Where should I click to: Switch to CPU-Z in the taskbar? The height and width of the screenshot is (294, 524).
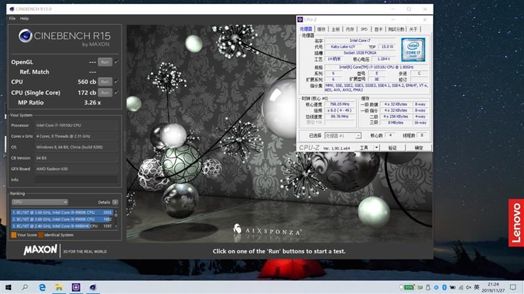tap(76, 287)
